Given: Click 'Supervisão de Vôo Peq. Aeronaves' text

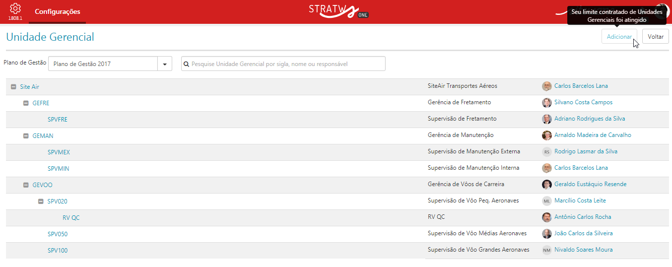Looking at the screenshot, I should pyautogui.click(x=473, y=200).
